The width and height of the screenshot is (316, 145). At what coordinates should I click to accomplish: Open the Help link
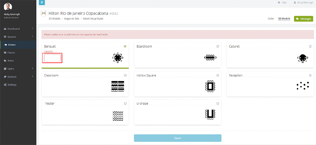pos(282,2)
